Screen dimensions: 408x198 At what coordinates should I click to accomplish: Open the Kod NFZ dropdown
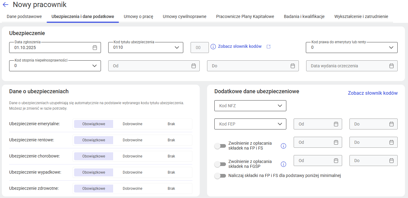(250, 106)
